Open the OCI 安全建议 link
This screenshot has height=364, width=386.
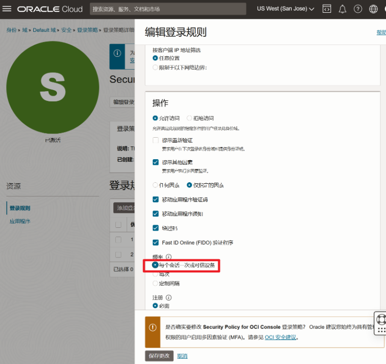click(280, 337)
